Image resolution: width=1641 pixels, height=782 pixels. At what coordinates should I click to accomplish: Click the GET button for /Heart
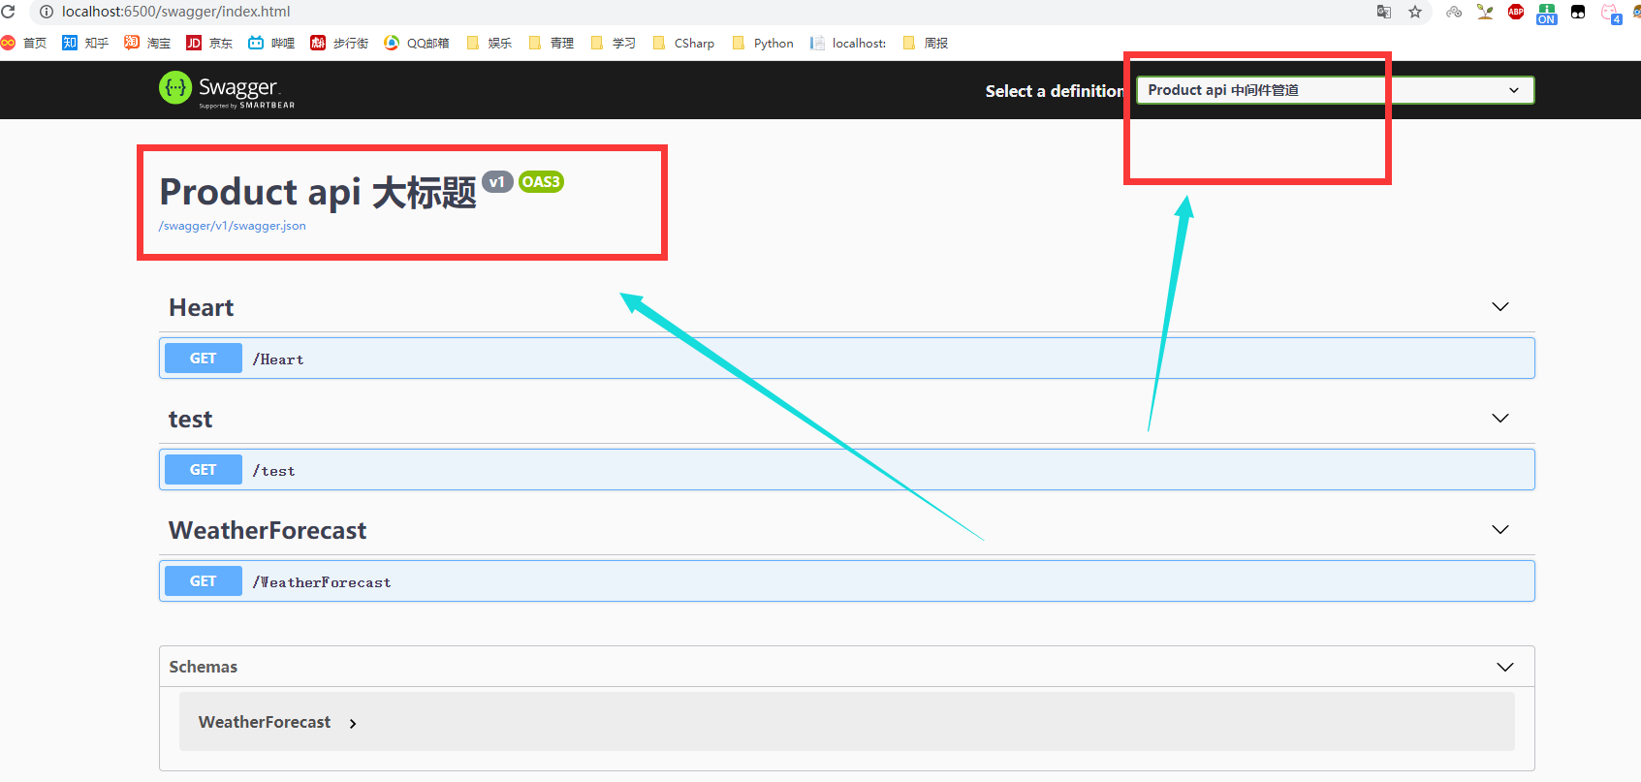tap(203, 359)
